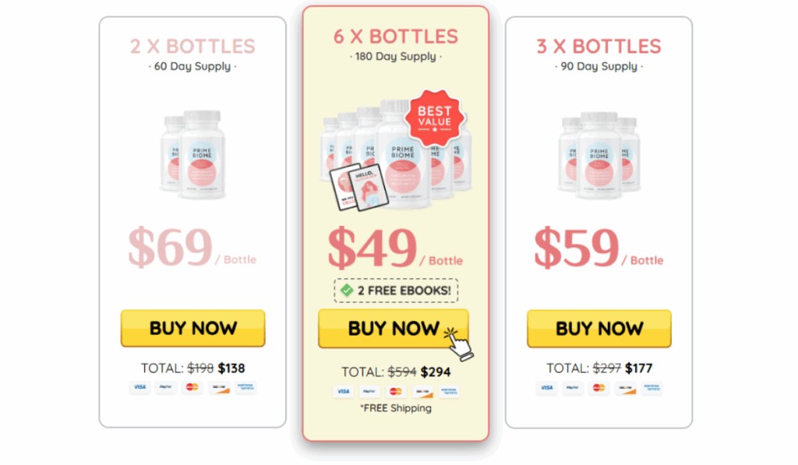Viewport: 798px width, 465px height.
Task: Click the free ebooks cover image
Action: coord(358,187)
